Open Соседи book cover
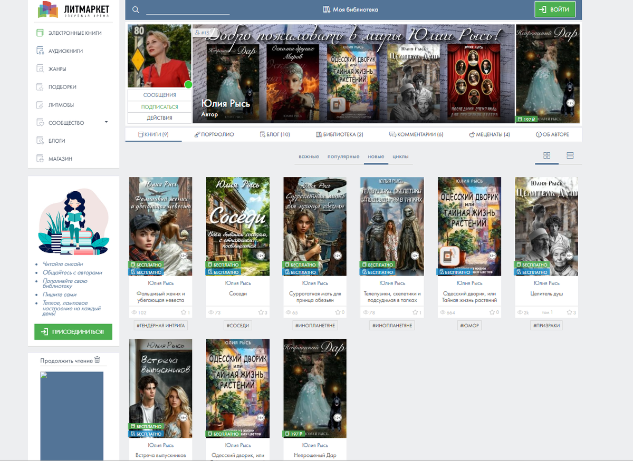Viewport: 633px width, 461px height. click(x=237, y=226)
